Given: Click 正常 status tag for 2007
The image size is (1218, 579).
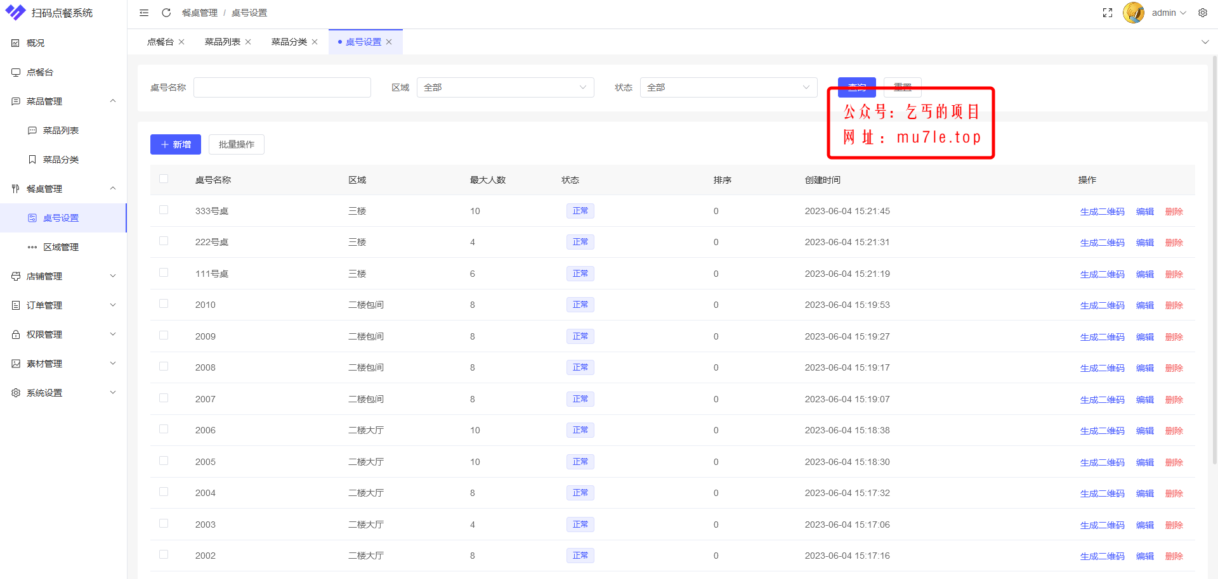Looking at the screenshot, I should tap(580, 399).
